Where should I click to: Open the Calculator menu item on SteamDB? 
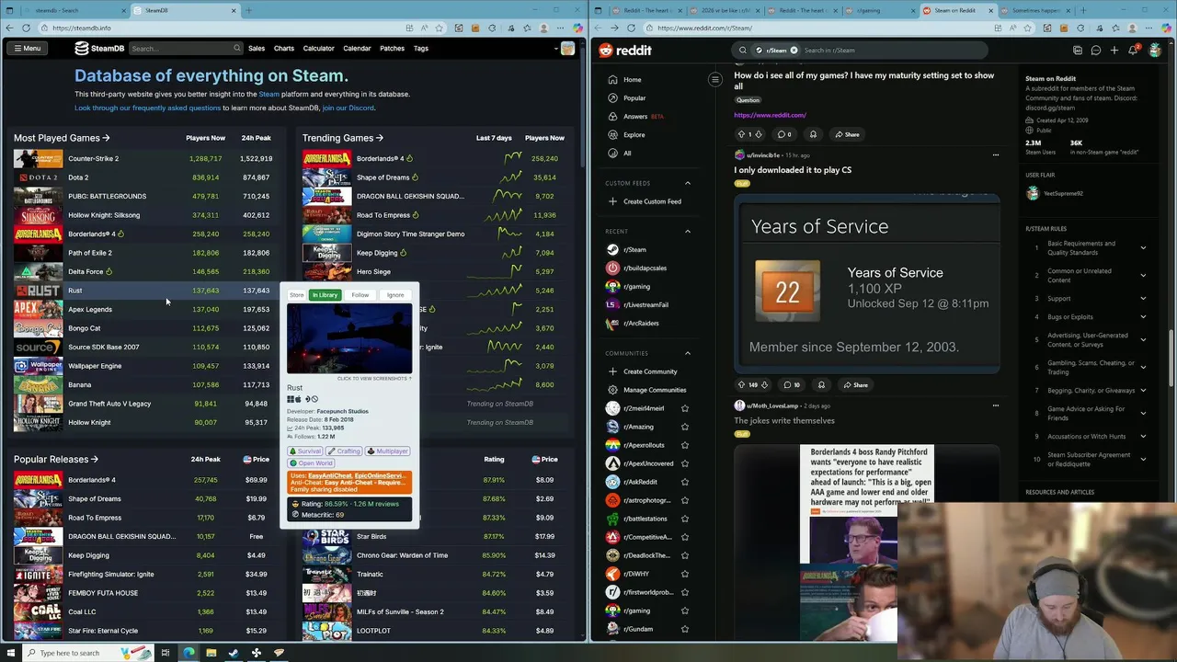pos(319,48)
